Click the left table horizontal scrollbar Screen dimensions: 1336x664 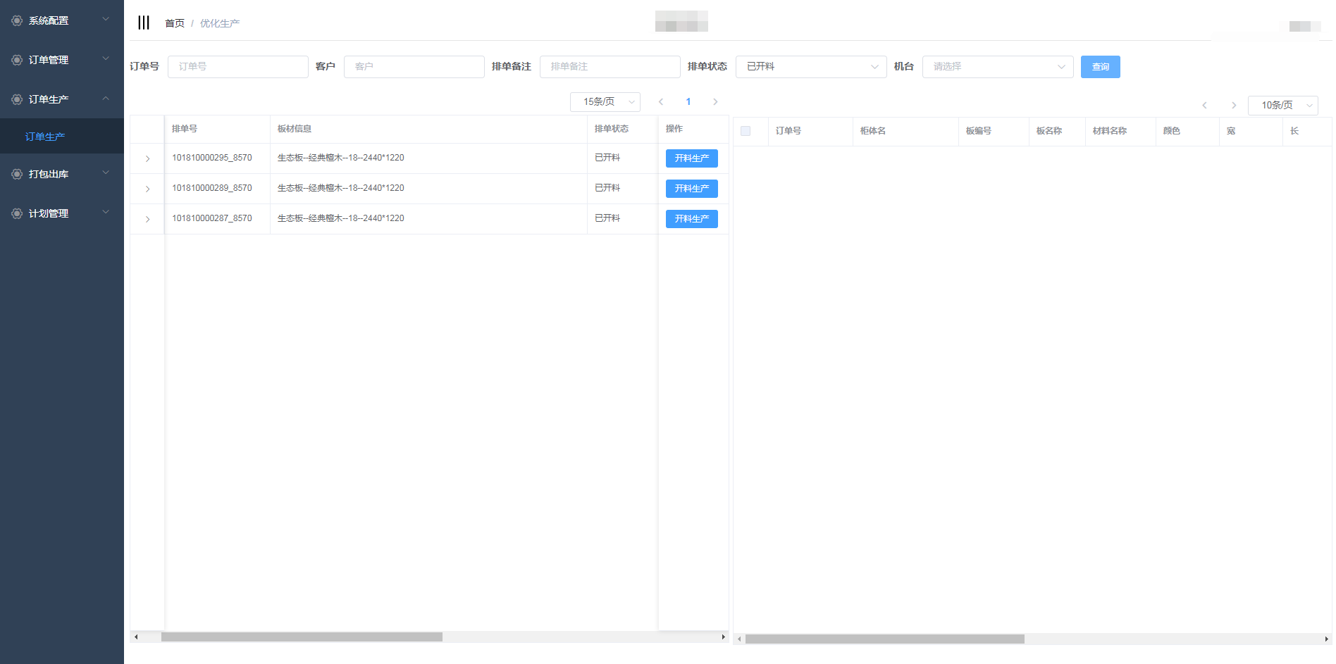pyautogui.click(x=302, y=637)
